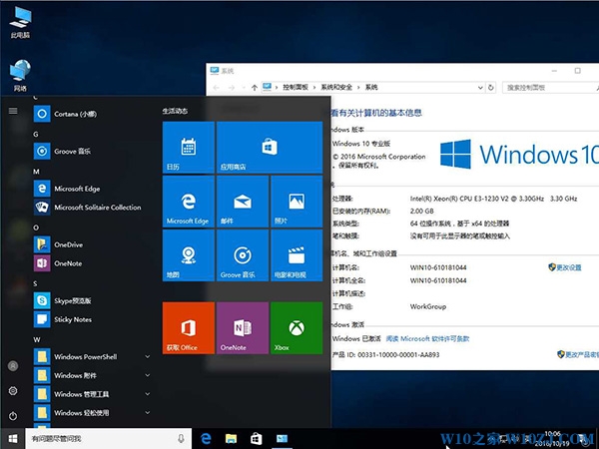Open Sticky Notes app
The height and width of the screenshot is (449, 599).
coord(92,319)
